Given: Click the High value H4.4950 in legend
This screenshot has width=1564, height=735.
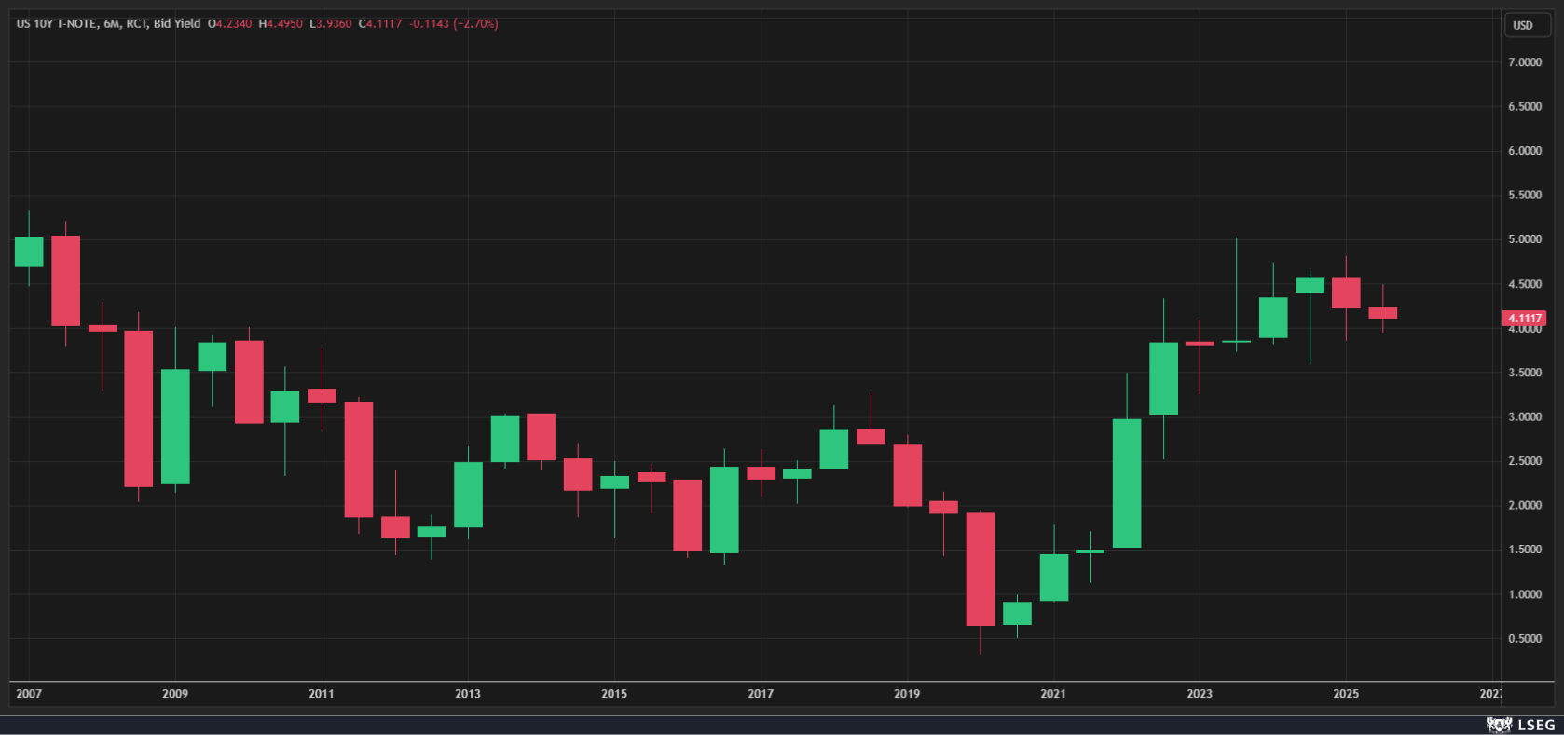Looking at the screenshot, I should [284, 23].
